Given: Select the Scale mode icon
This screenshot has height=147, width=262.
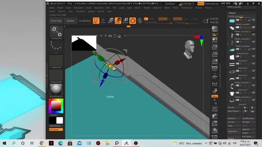Looking at the screenshot, I should pos(118,21).
